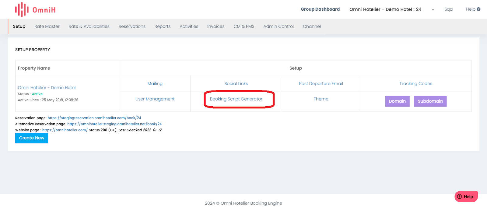Switch to the Setup tab
Screen dimensions: 487x212
(x=19, y=26)
